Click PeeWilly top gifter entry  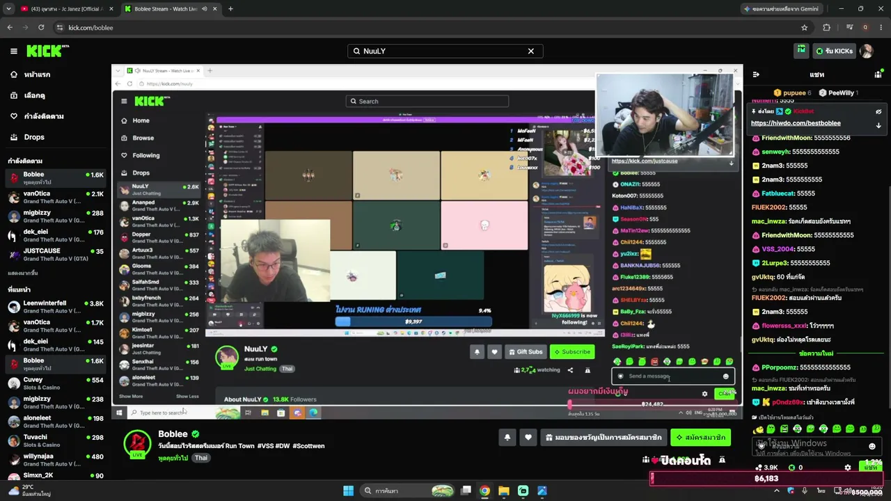click(x=838, y=93)
